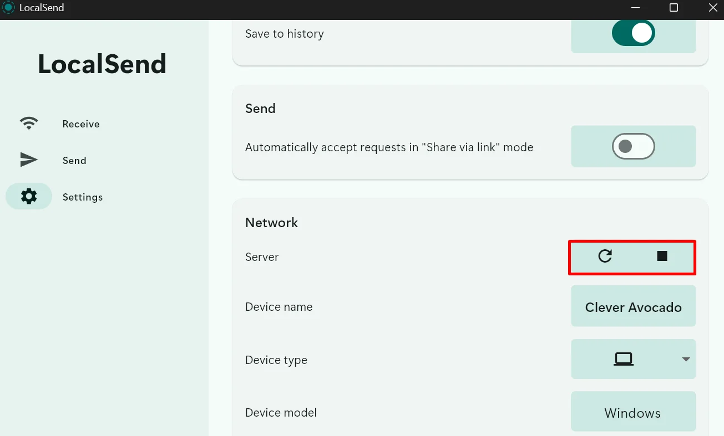Expand the Device type dropdown arrow
The width and height of the screenshot is (724, 436).
pos(686,360)
